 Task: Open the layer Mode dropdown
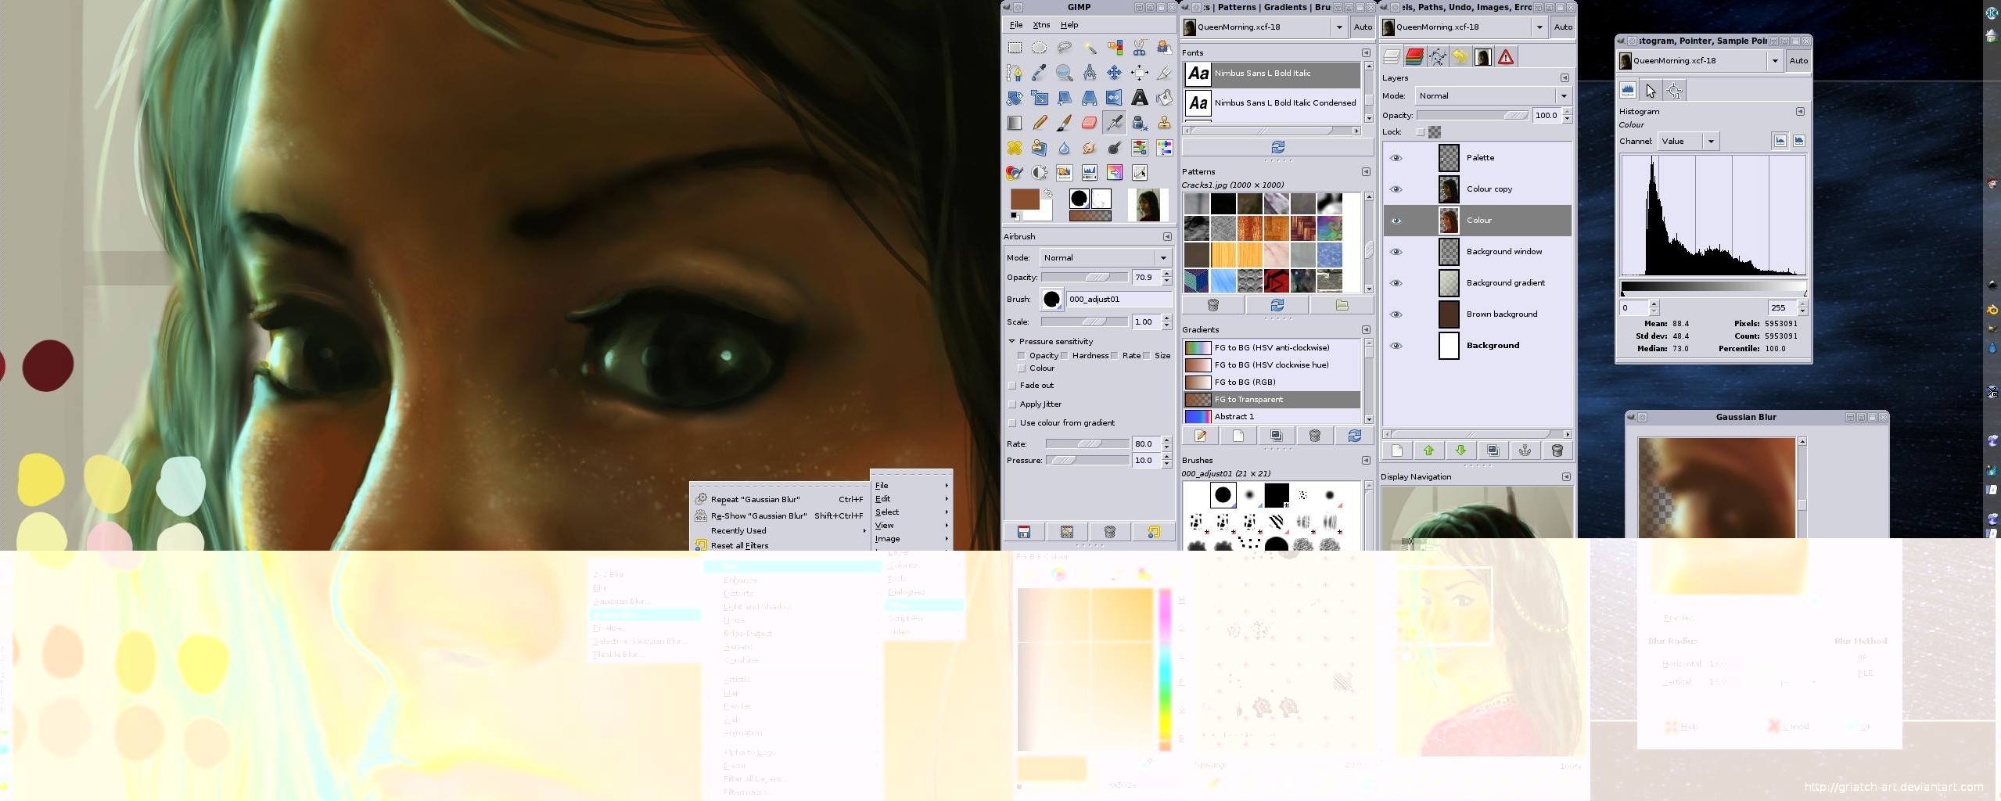click(x=1493, y=95)
